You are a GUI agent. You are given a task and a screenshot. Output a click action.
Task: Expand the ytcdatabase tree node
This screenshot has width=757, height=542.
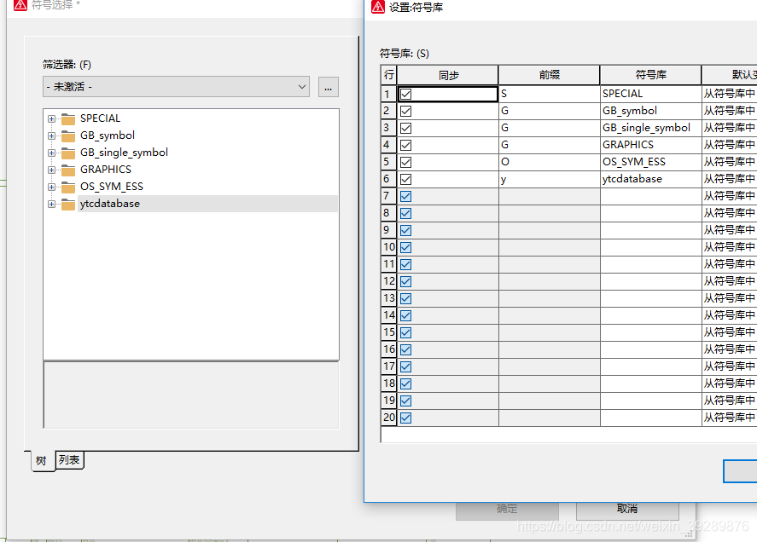tap(52, 204)
